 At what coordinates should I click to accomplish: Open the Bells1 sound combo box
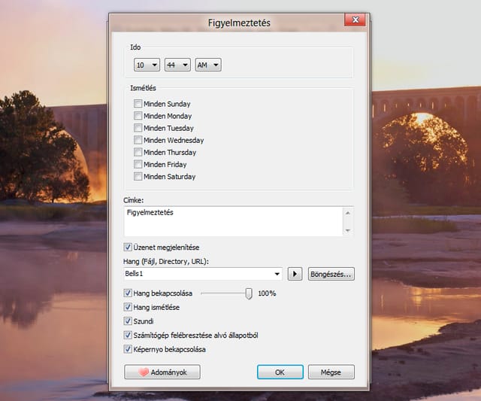pyautogui.click(x=203, y=274)
